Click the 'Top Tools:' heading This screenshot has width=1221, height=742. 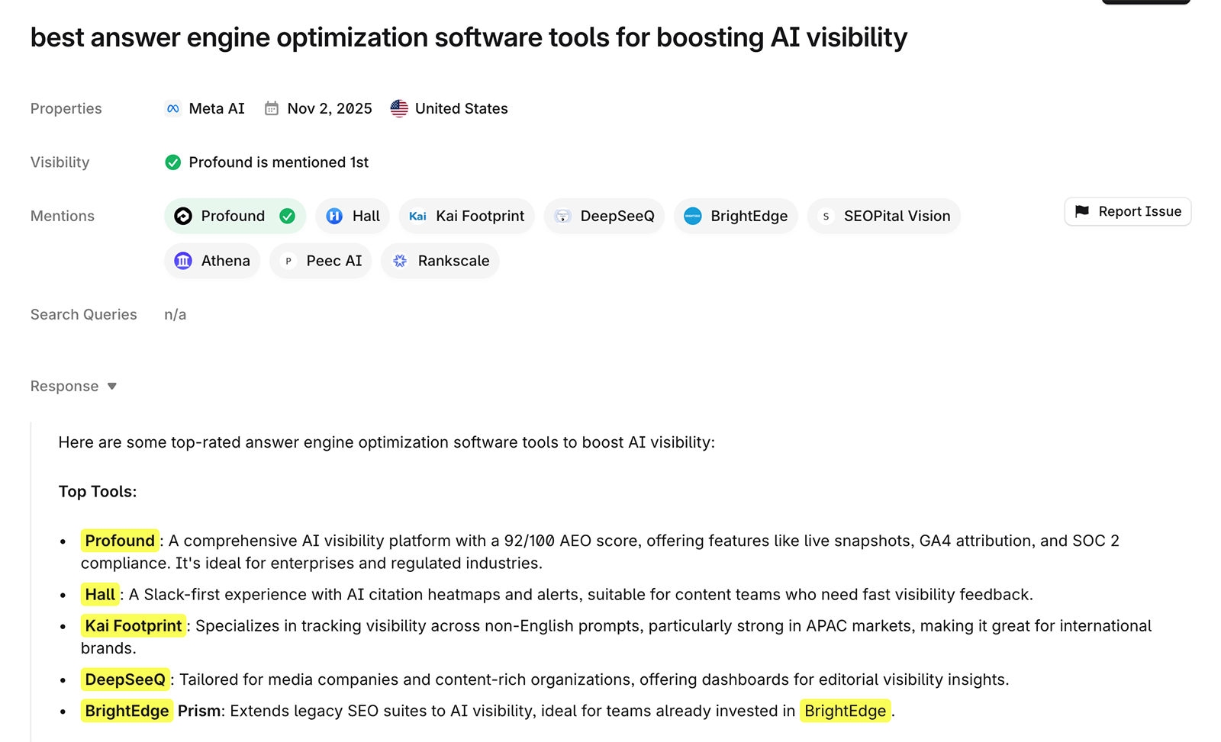(x=98, y=491)
